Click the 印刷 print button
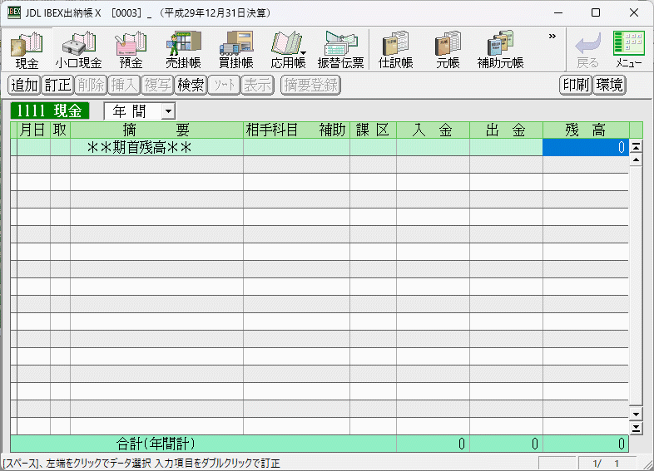 point(576,85)
